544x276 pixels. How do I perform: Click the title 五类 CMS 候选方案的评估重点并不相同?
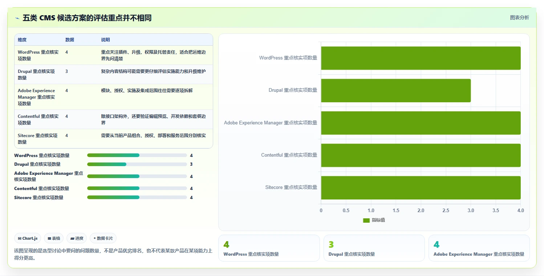(x=87, y=18)
